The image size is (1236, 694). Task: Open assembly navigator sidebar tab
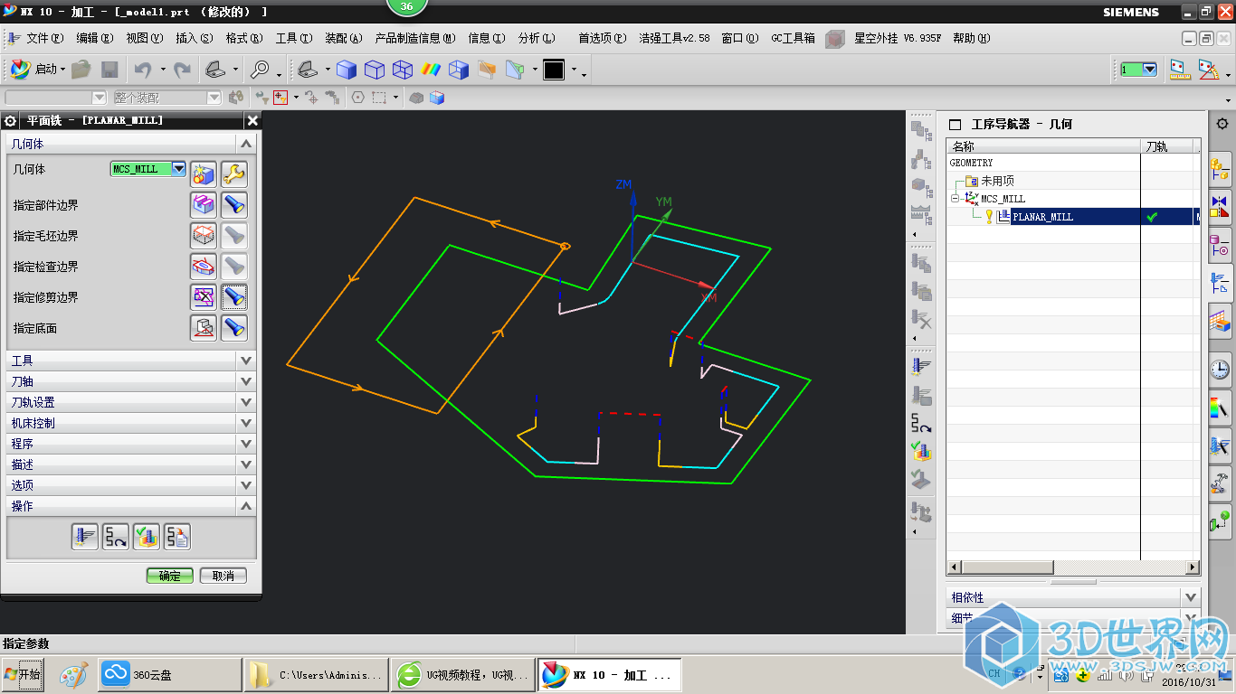click(1220, 167)
